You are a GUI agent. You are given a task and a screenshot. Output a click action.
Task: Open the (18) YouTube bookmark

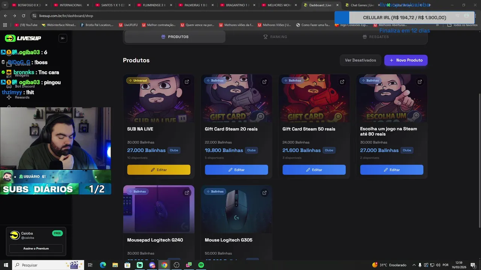26,25
